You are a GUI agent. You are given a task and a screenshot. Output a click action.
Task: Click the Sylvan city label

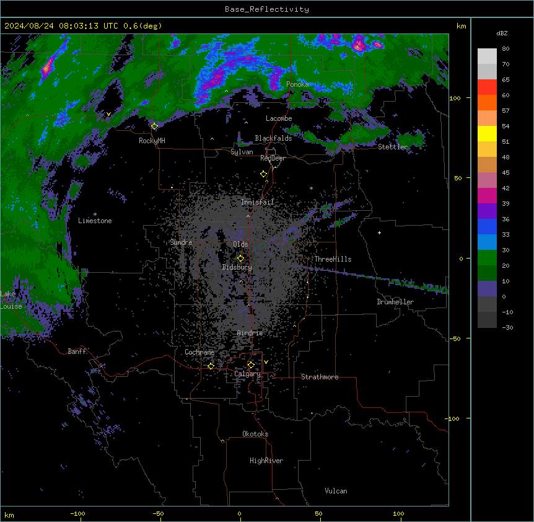(242, 152)
